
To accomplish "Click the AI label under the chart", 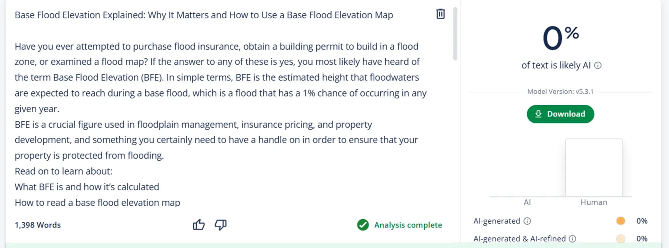I will tap(527, 202).
